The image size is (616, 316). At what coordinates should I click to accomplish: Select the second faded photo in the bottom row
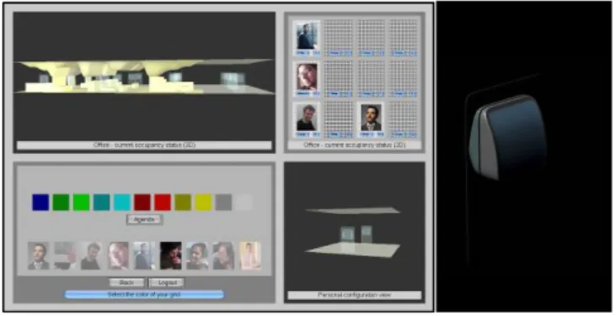click(x=65, y=255)
